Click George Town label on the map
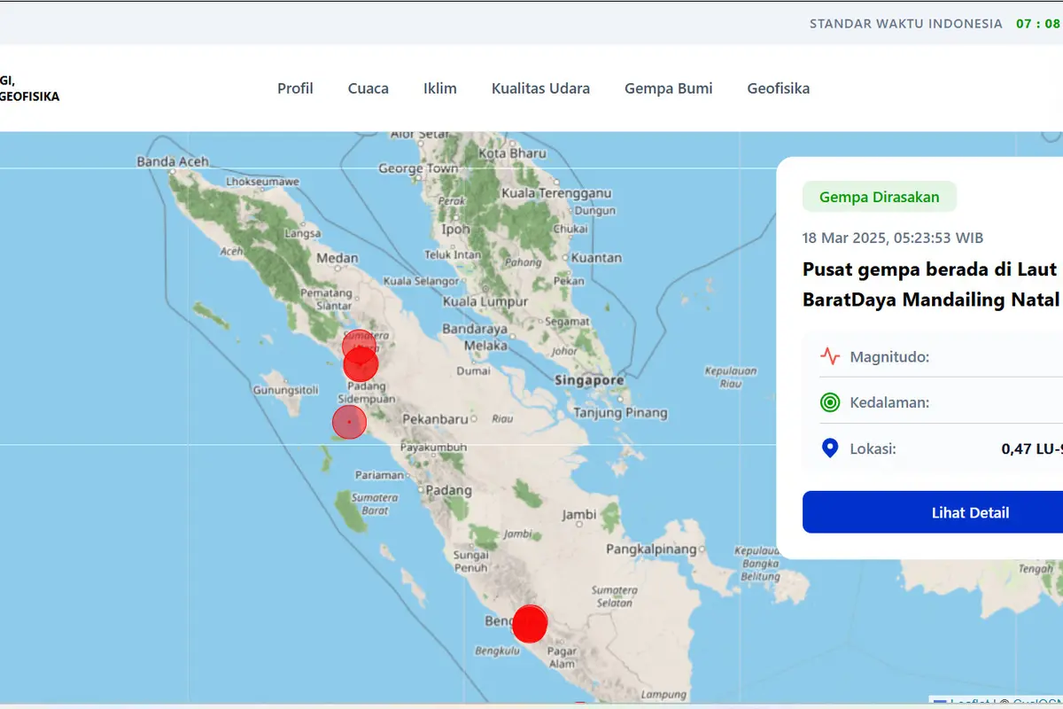 (418, 168)
